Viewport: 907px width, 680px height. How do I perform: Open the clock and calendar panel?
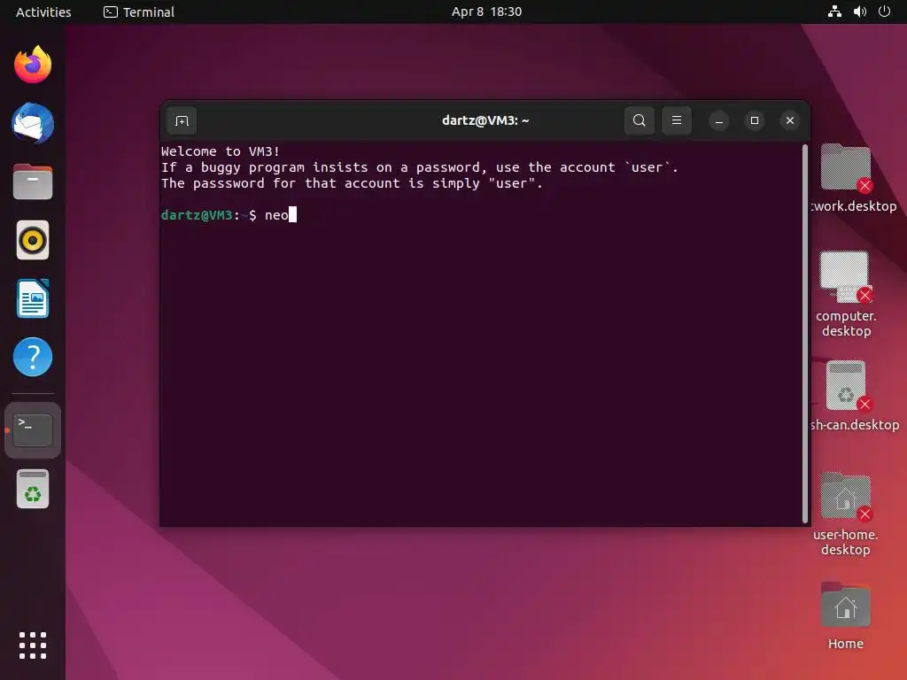(486, 12)
